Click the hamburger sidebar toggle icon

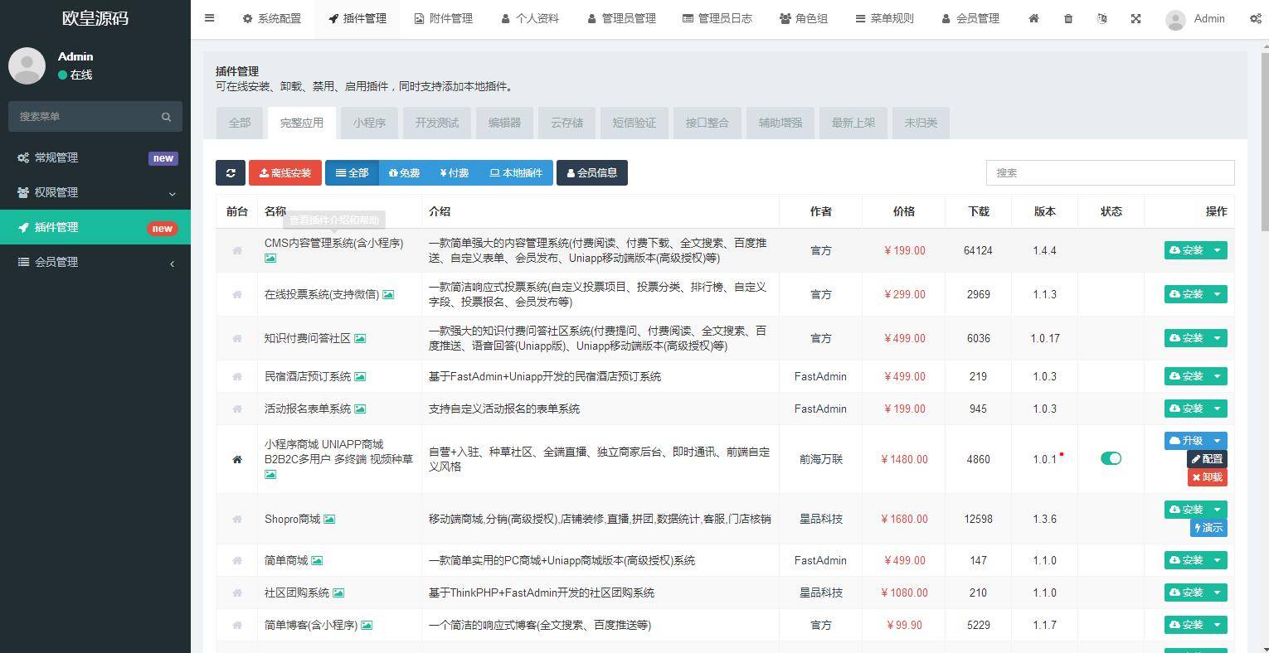point(210,18)
